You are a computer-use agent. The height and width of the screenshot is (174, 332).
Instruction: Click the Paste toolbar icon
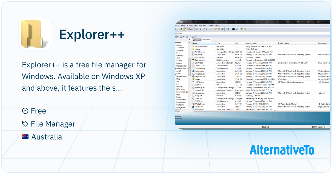(204, 29)
